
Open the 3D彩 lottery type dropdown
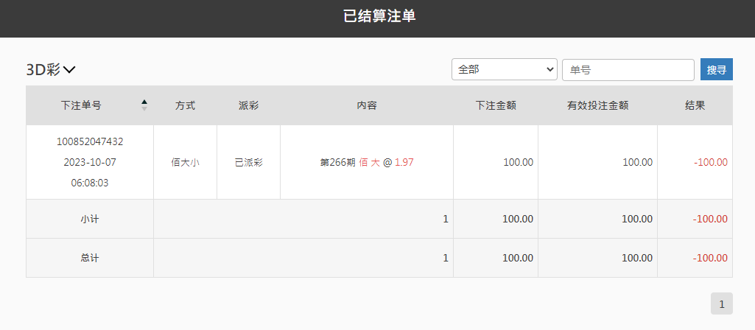(51, 70)
